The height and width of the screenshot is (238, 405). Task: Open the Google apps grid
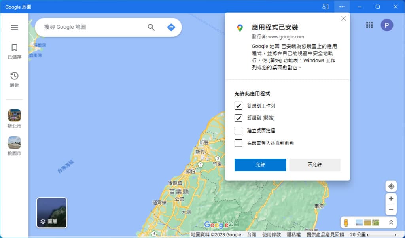tap(369, 25)
